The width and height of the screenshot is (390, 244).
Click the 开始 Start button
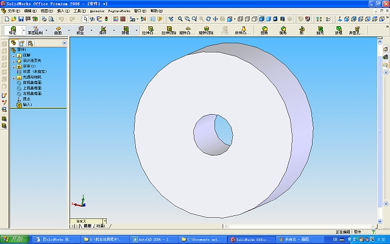pos(15,239)
